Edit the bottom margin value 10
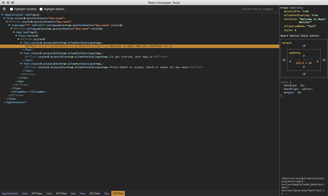Image resolution: width=328 pixels, height=196 pixels. pyautogui.click(x=304, y=74)
